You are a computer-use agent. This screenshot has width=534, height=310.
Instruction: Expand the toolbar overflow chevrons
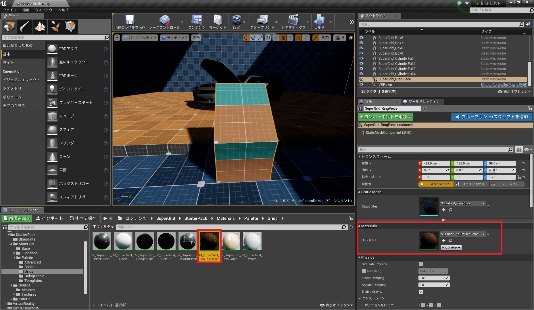(351, 22)
